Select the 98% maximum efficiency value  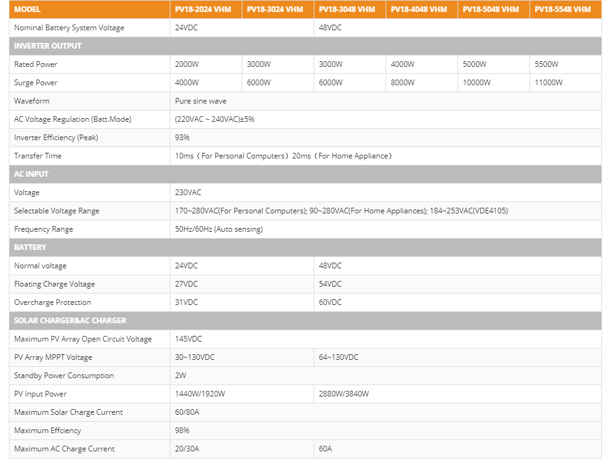[182, 430]
